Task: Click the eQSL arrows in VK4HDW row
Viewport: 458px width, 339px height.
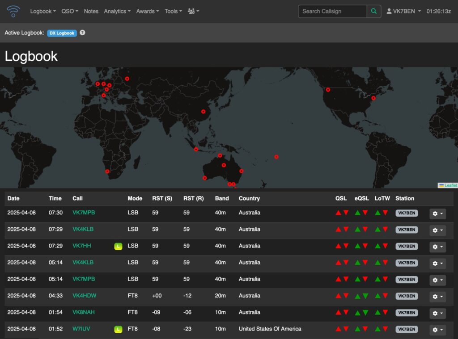Action: click(361, 296)
